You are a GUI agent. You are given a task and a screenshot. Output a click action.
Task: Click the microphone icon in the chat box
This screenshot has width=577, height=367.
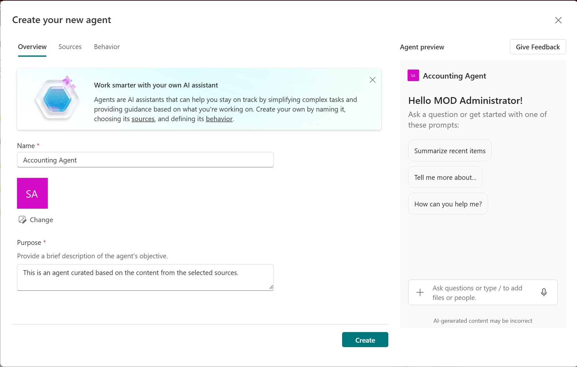click(543, 292)
